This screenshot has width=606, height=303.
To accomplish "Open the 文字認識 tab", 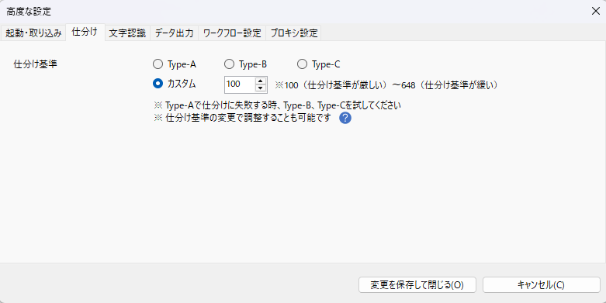I will click(x=127, y=33).
